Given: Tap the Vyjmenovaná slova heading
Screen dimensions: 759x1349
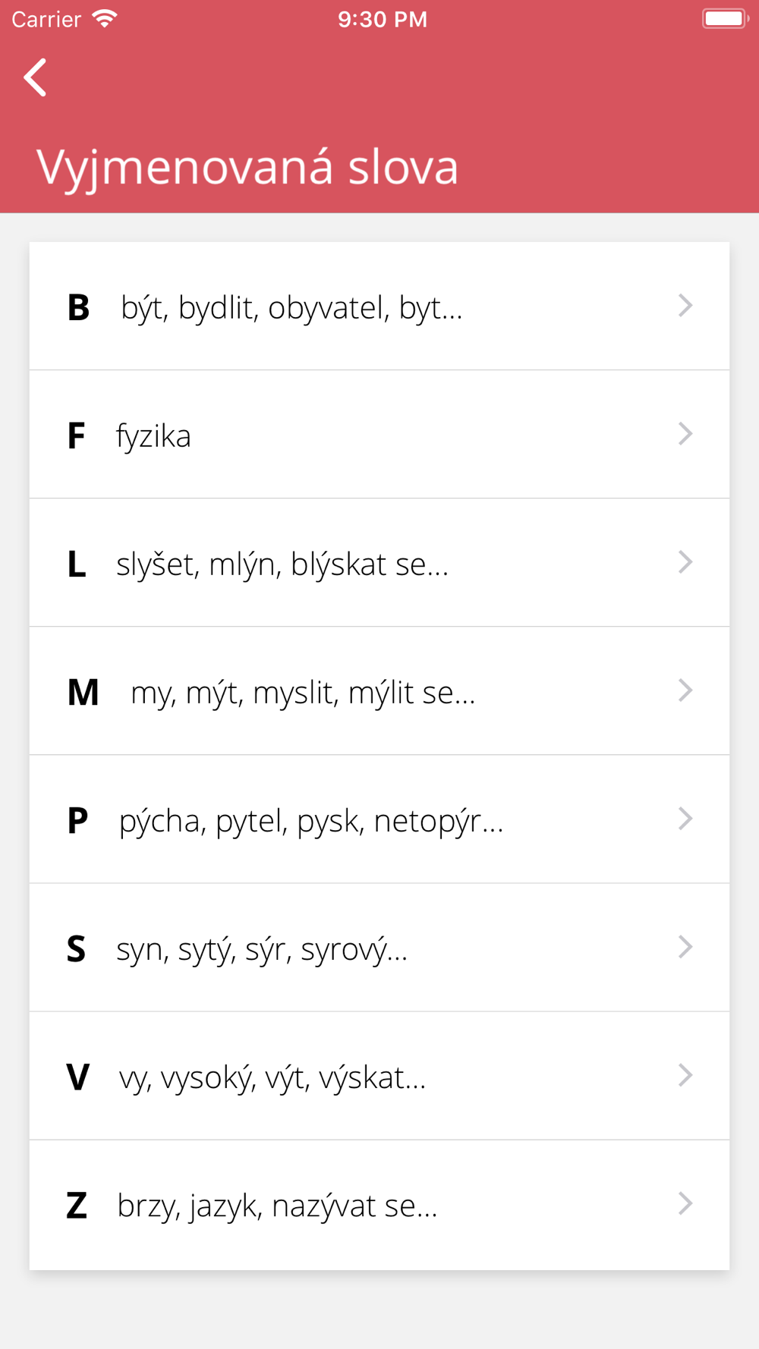Looking at the screenshot, I should pos(247,166).
